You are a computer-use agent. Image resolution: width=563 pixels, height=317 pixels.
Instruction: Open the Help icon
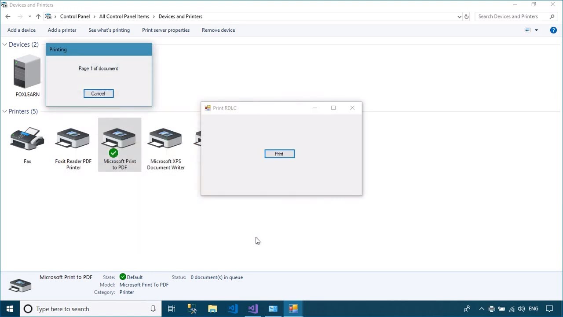(553, 30)
